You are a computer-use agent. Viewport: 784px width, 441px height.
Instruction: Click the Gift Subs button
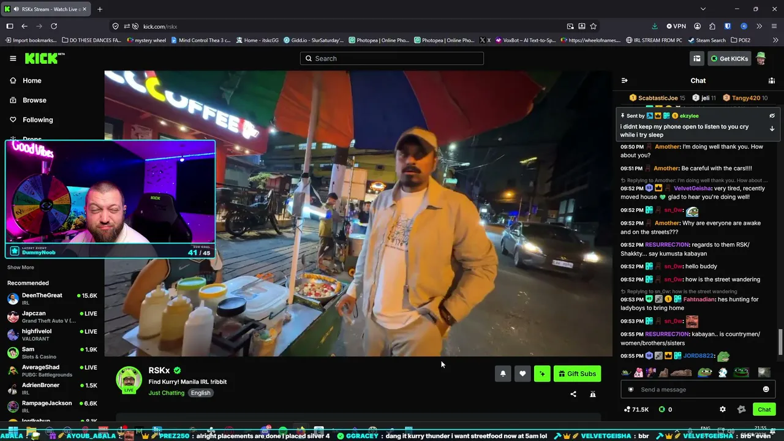coord(577,374)
